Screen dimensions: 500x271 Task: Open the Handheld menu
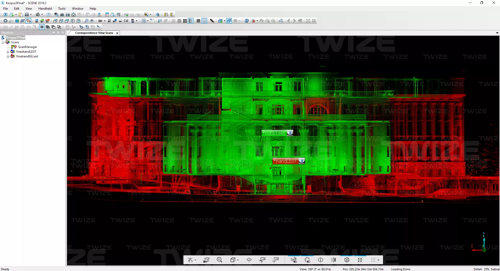45,9
